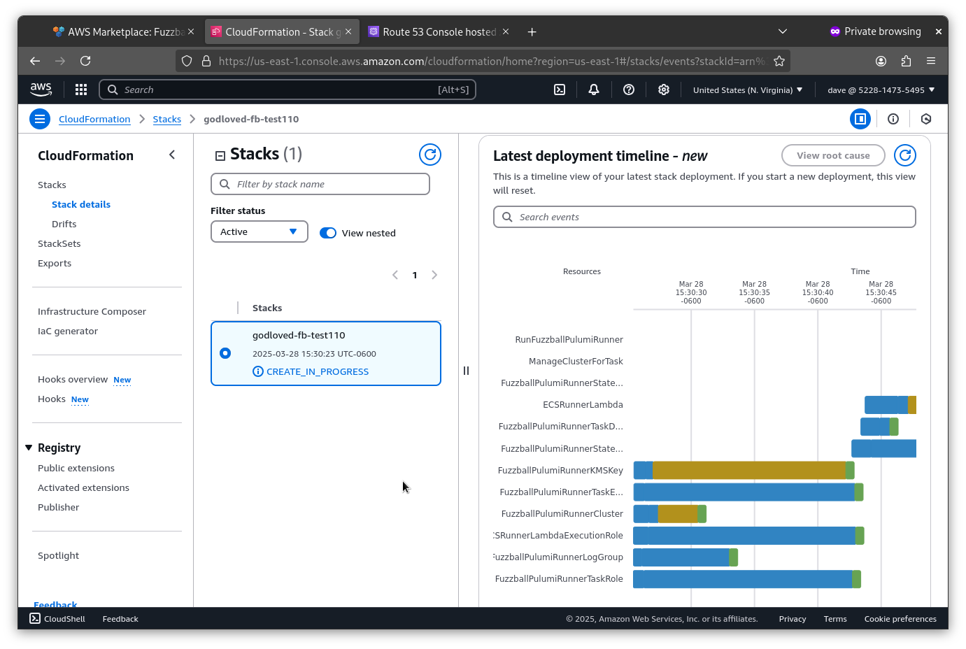
Task: Open the info panel icon
Action: pos(893,119)
